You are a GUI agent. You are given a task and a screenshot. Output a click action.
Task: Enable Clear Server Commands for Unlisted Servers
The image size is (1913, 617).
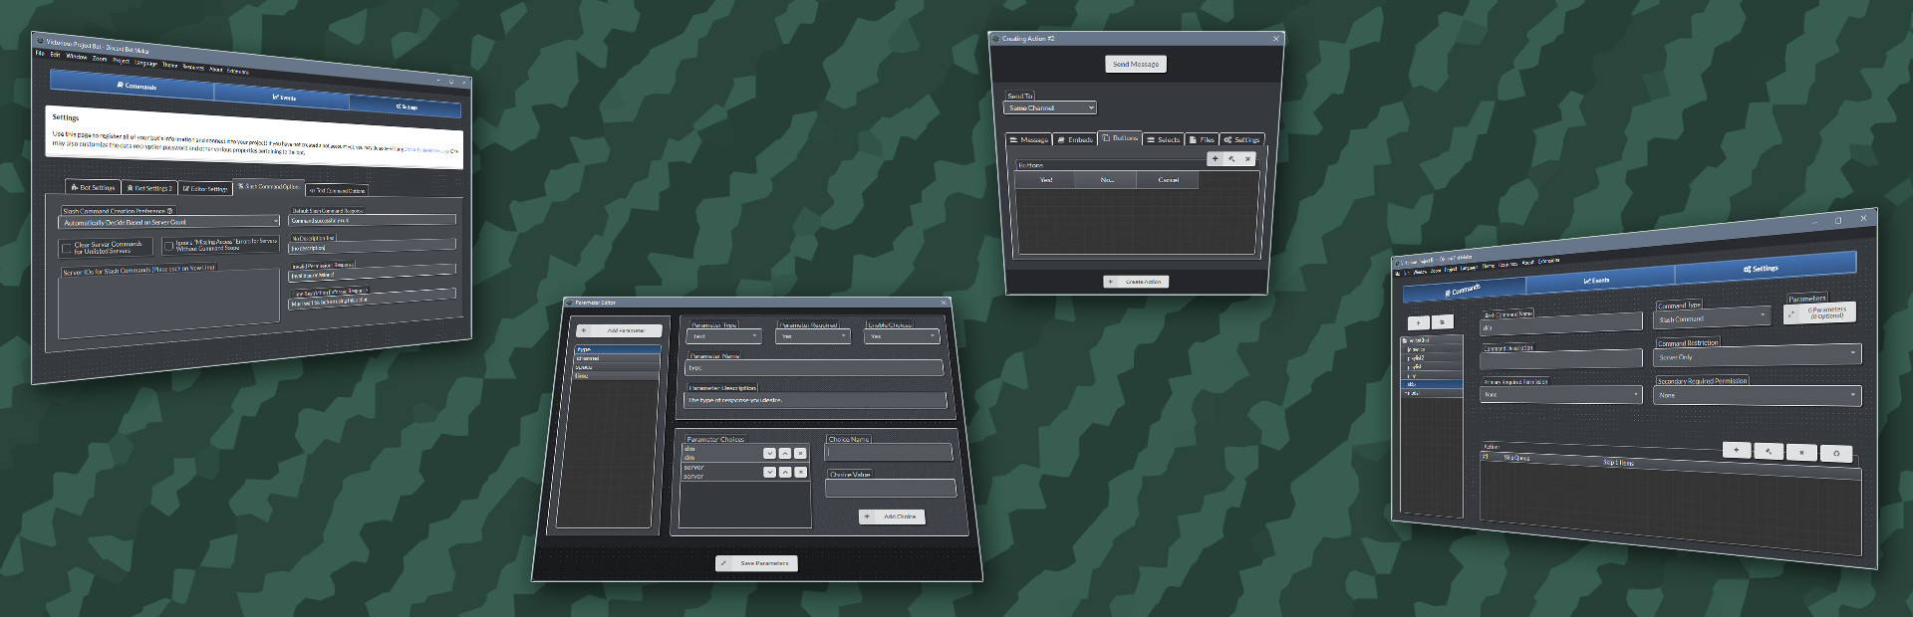tap(67, 248)
